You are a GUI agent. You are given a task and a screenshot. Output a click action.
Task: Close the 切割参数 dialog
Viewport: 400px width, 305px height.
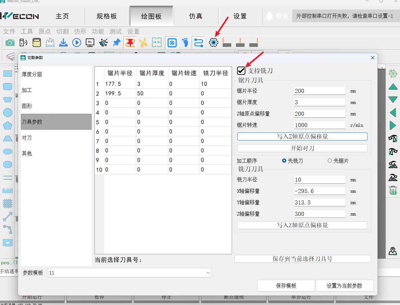point(373,58)
